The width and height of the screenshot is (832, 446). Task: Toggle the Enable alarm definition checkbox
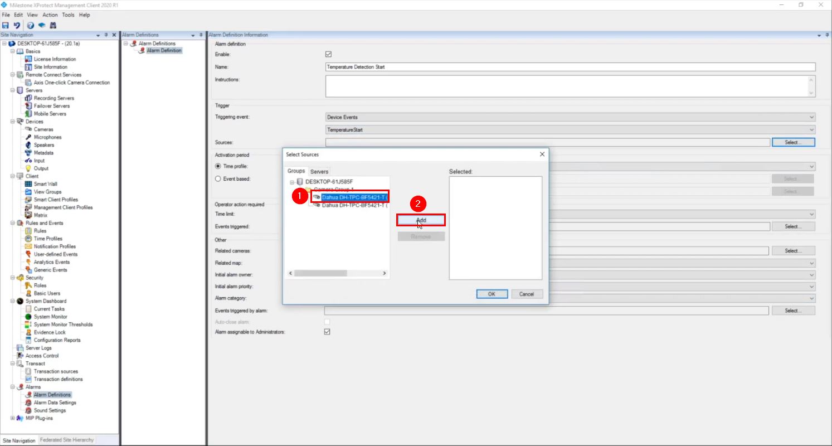tap(328, 55)
